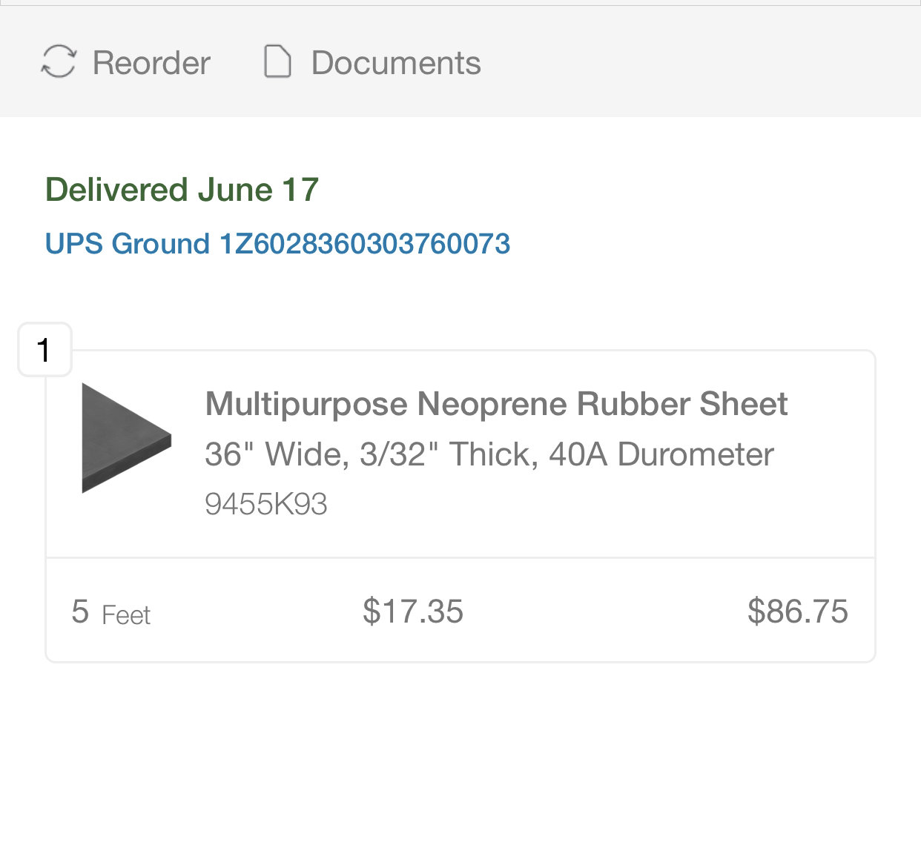Screen dimensions: 921x862
Task: Click the 5 Feet quantity
Action: (x=111, y=612)
